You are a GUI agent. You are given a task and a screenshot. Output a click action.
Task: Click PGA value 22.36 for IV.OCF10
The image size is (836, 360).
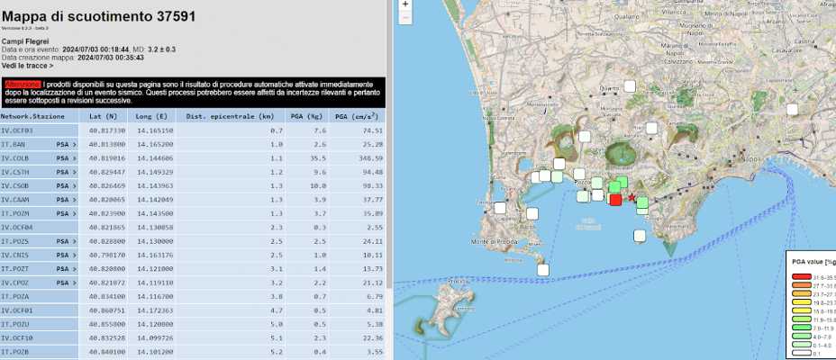tap(373, 338)
